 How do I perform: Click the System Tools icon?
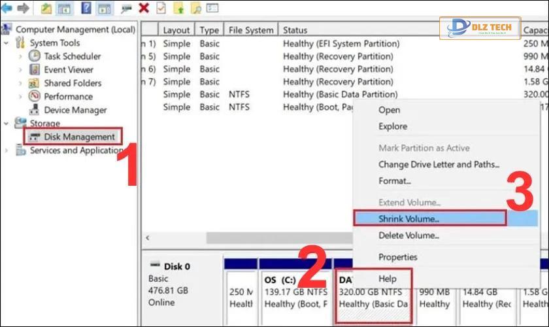(20, 43)
